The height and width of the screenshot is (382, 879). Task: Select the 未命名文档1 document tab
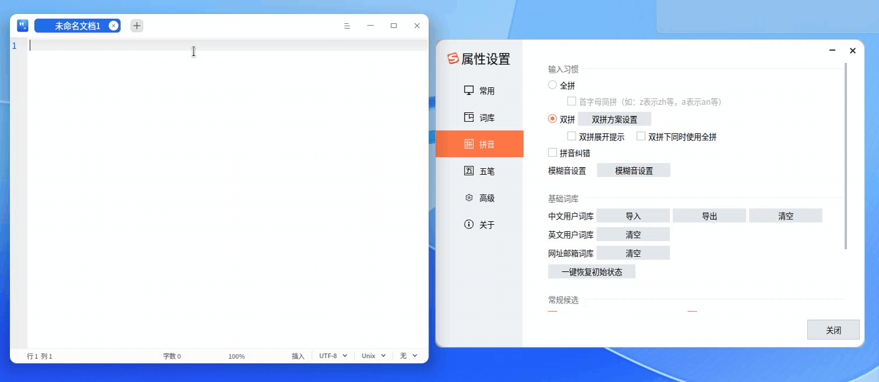coord(78,26)
